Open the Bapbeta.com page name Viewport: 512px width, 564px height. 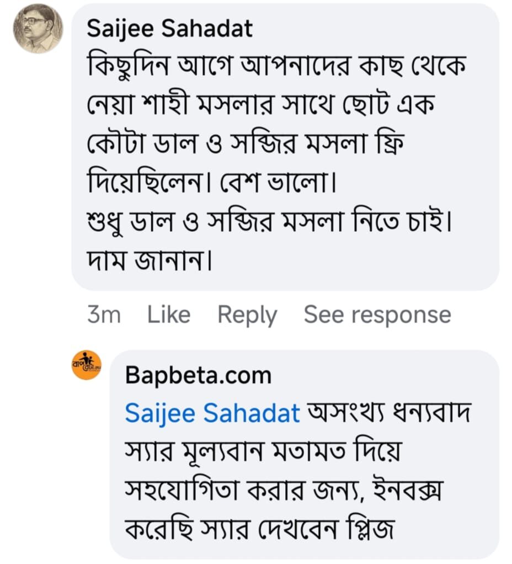[198, 375]
